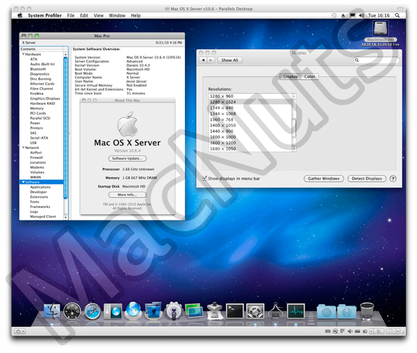417x353 pixels.
Task: Open Spotlight search in menu bar
Action: (x=397, y=15)
